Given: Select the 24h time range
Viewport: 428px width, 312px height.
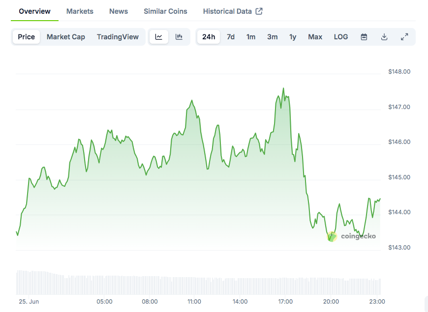Looking at the screenshot, I should [x=209, y=37].
